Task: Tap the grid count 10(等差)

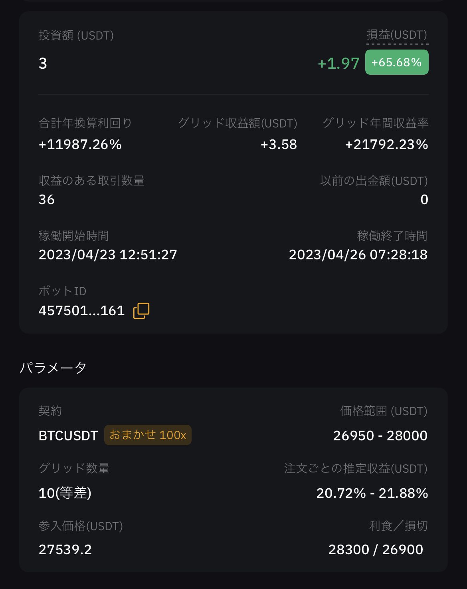Action: click(65, 493)
